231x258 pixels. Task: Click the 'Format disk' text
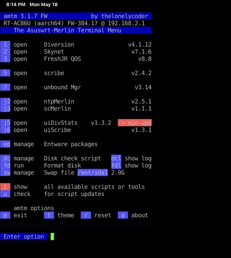point(62,166)
